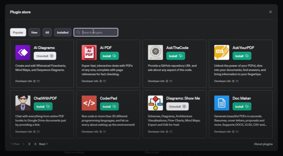283x156 pixels.
Task: Switch to the New plugins tab
Action: click(x=34, y=32)
